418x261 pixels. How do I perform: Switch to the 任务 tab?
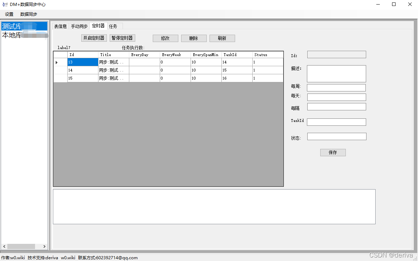click(115, 26)
